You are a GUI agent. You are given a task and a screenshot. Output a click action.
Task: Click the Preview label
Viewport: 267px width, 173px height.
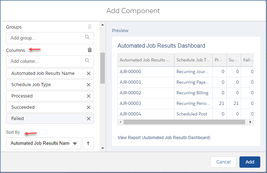click(120, 31)
